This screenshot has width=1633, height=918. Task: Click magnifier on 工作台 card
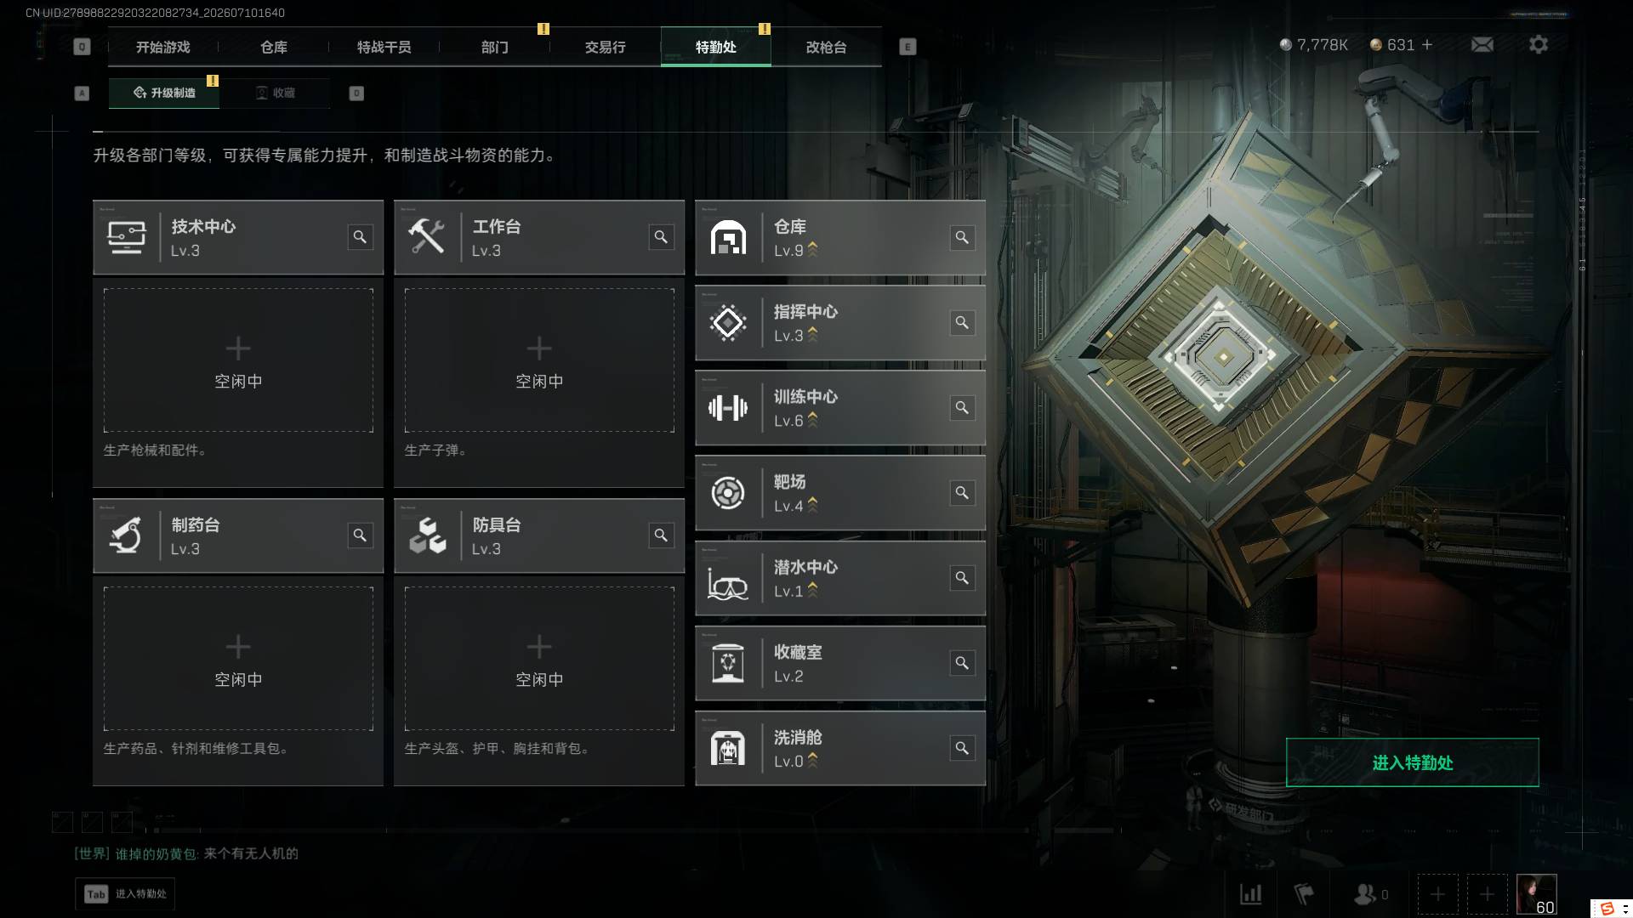point(661,237)
